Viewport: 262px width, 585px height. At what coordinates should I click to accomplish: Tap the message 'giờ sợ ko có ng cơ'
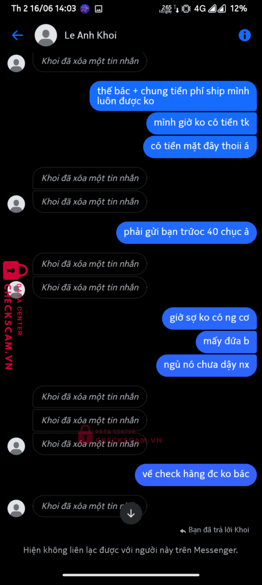pyautogui.click(x=209, y=318)
